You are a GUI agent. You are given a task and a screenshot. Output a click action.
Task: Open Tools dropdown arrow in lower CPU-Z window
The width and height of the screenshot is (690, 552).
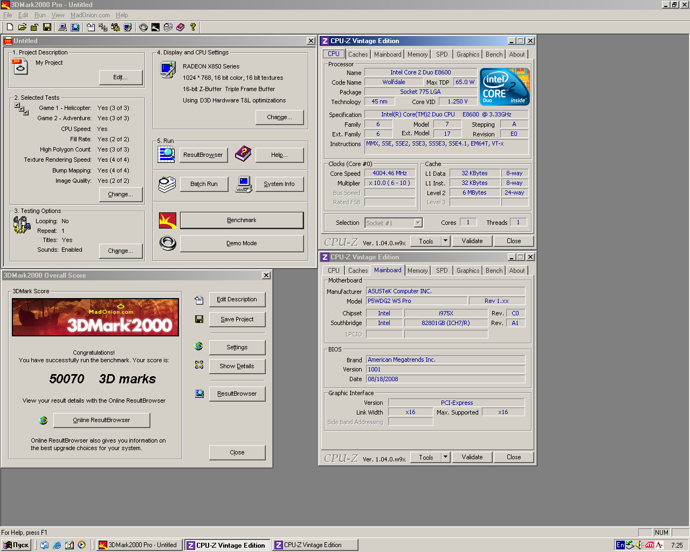pyautogui.click(x=445, y=457)
